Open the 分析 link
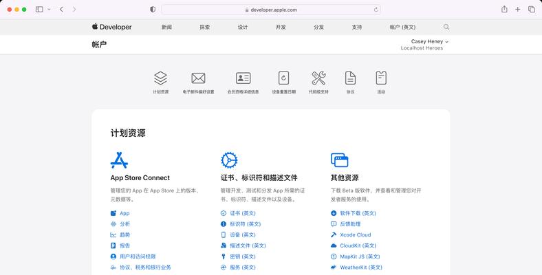This screenshot has width=542, height=275. pyautogui.click(x=124, y=224)
